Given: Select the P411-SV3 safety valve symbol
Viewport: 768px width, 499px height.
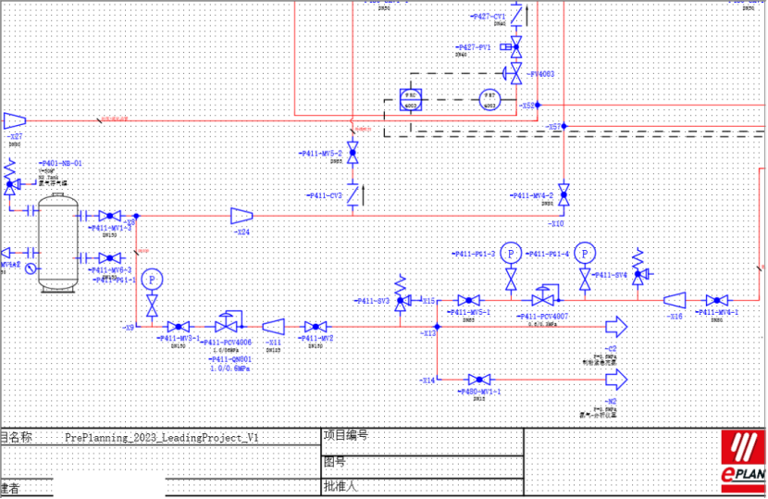Looking at the screenshot, I should pos(403,293).
